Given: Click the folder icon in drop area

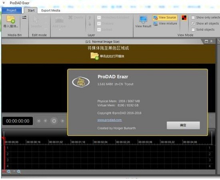Looking at the screenshot, I should pyautogui.click(x=94, y=56).
